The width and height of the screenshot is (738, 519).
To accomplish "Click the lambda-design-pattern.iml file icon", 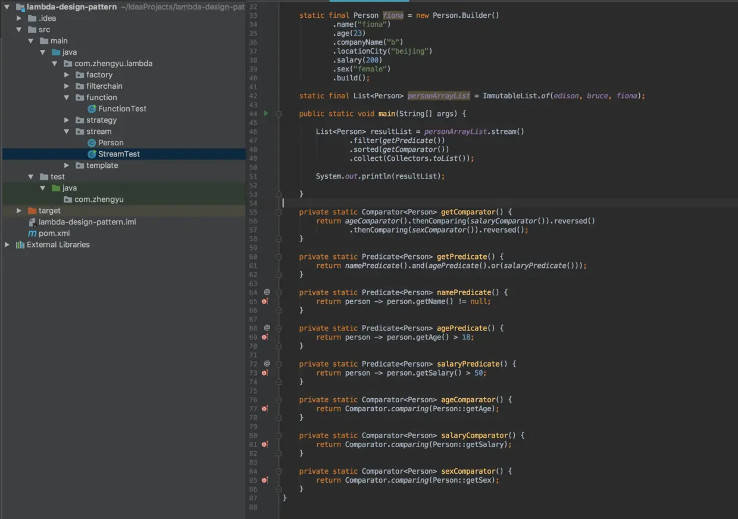I will [33, 222].
